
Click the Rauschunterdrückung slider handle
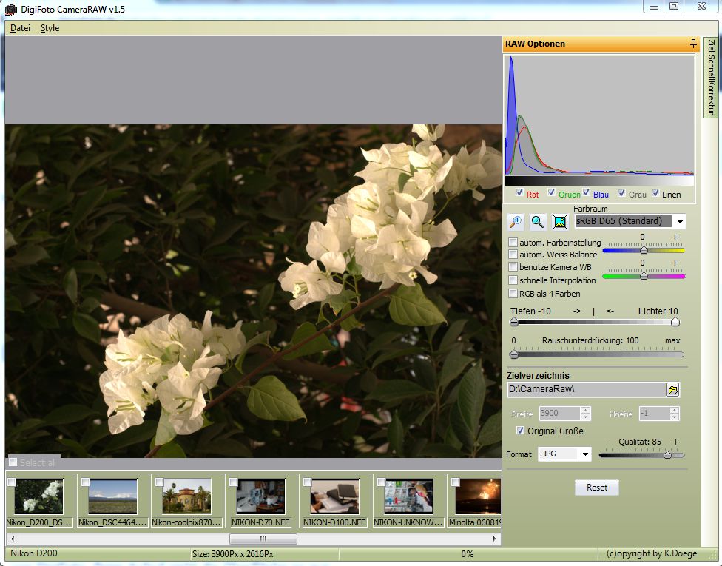point(513,354)
